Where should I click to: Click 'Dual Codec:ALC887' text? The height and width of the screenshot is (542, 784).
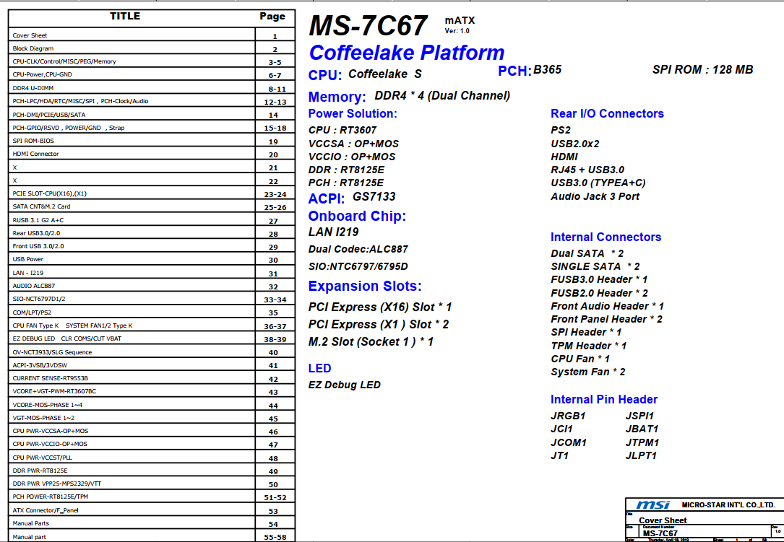click(x=358, y=249)
